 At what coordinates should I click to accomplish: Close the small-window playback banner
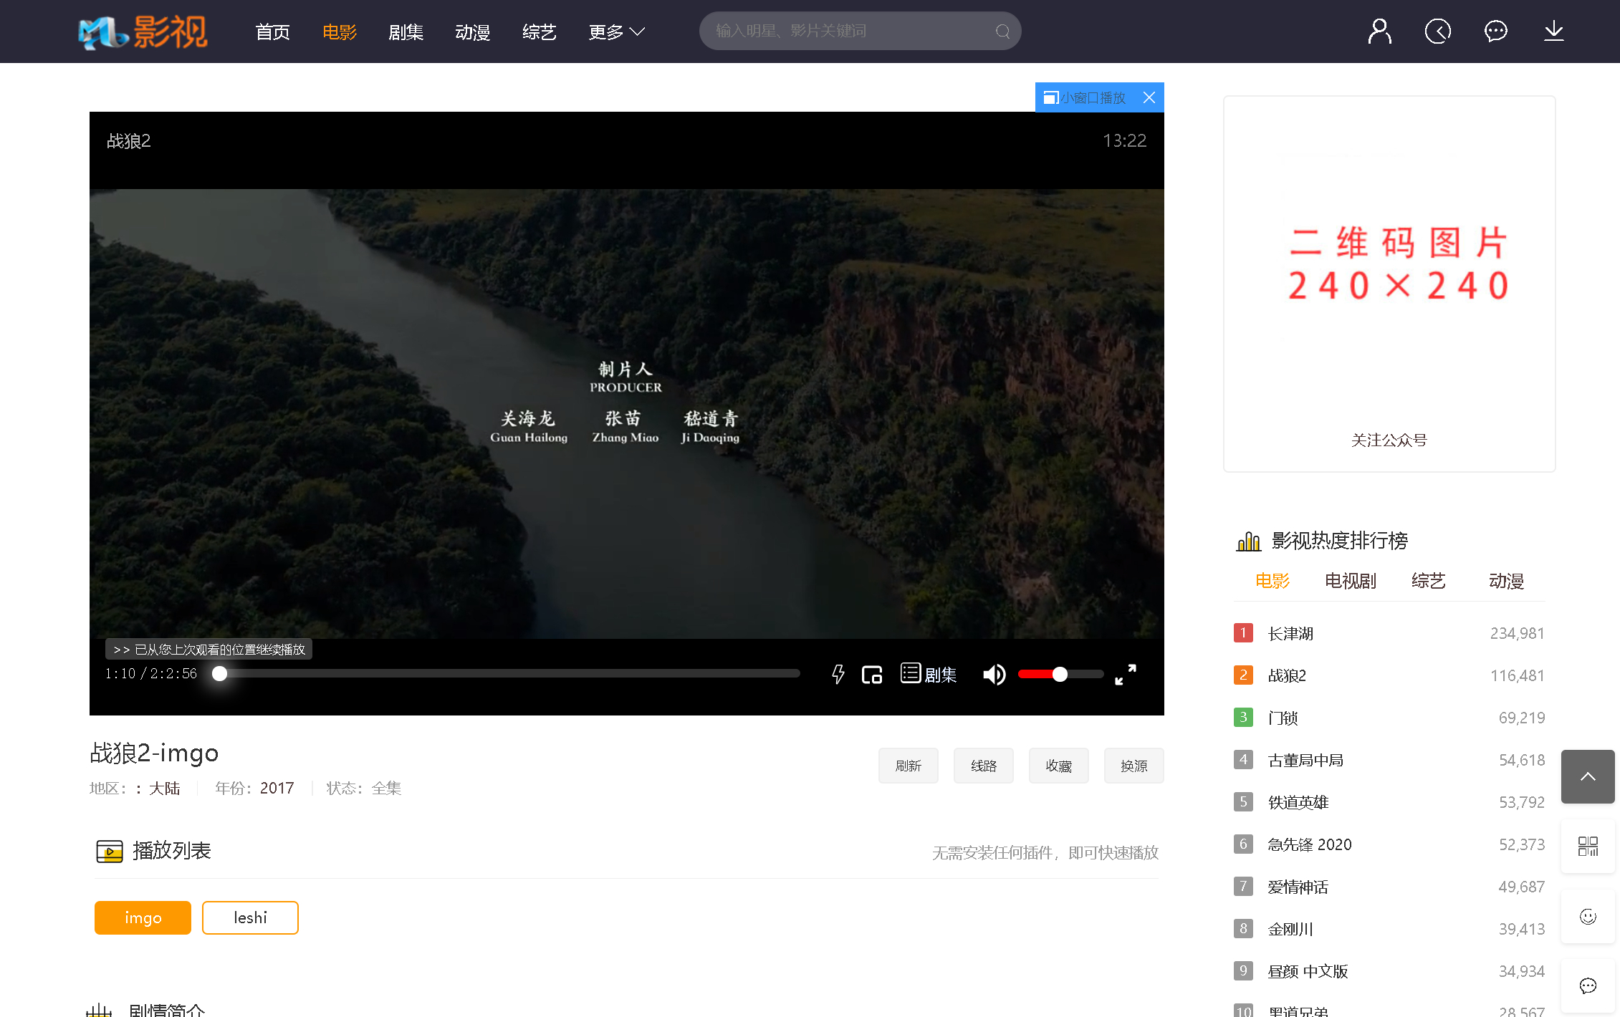click(x=1149, y=97)
